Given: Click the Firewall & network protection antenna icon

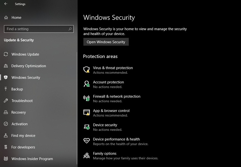Looking at the screenshot, I should (x=86, y=98).
